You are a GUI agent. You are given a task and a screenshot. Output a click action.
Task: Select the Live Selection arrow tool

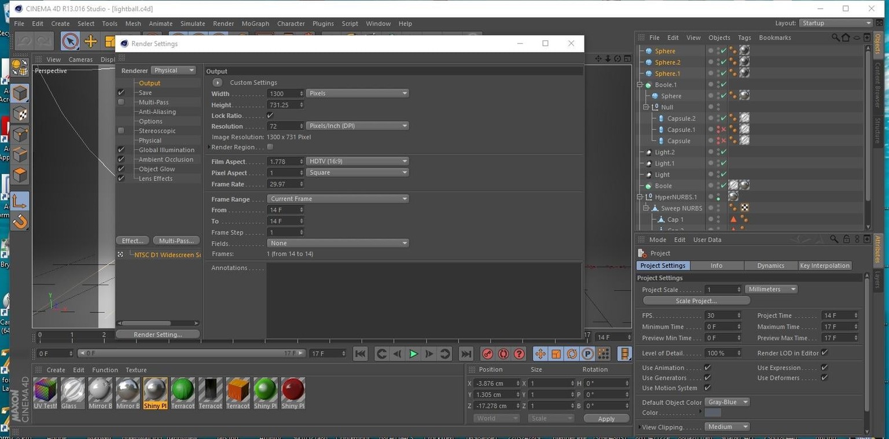pyautogui.click(x=70, y=41)
